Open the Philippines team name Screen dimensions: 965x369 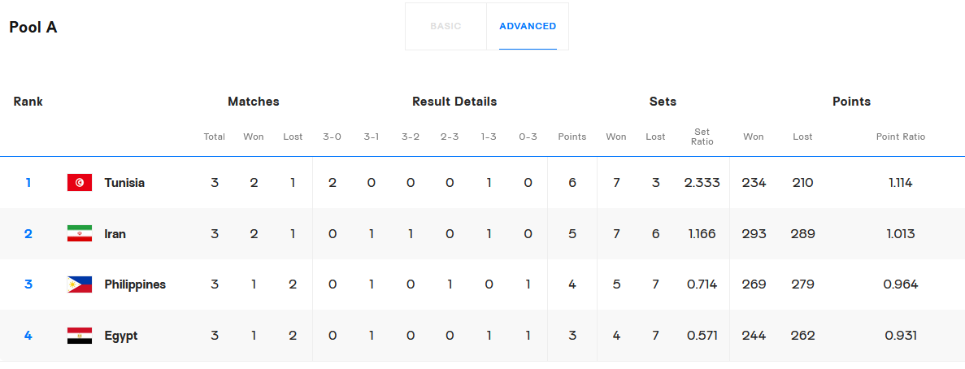(135, 284)
